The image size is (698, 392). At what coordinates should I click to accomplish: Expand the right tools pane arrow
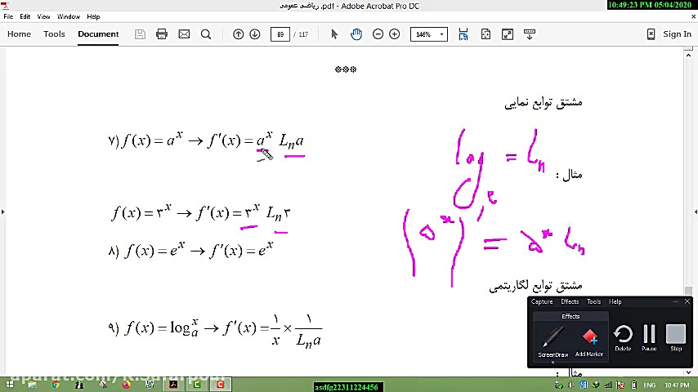[x=696, y=212]
